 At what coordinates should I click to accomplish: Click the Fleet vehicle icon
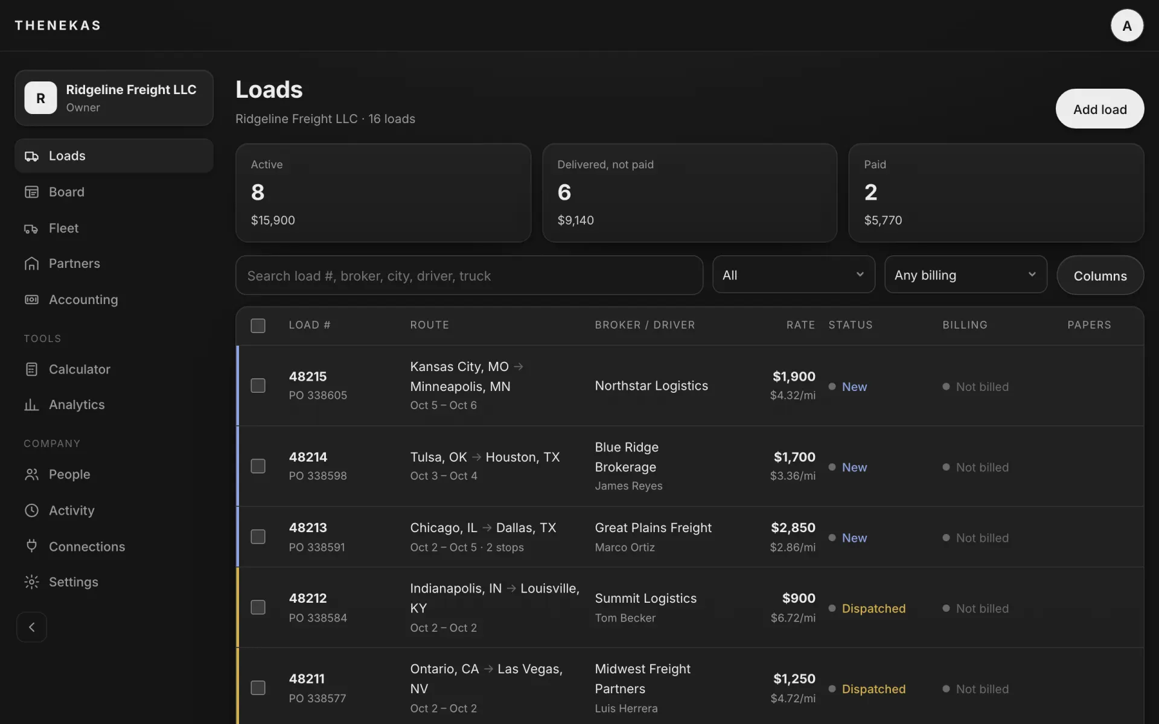(31, 229)
